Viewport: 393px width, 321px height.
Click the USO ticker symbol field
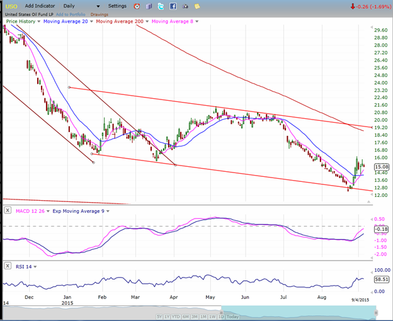coord(11,6)
